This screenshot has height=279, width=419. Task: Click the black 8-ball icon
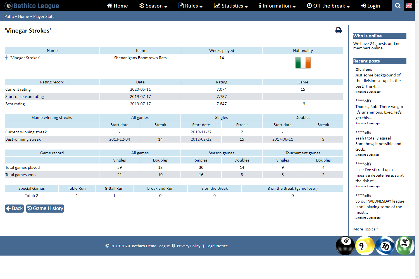pos(345,246)
